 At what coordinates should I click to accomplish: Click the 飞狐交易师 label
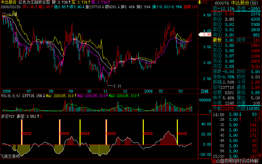tap(10, 156)
